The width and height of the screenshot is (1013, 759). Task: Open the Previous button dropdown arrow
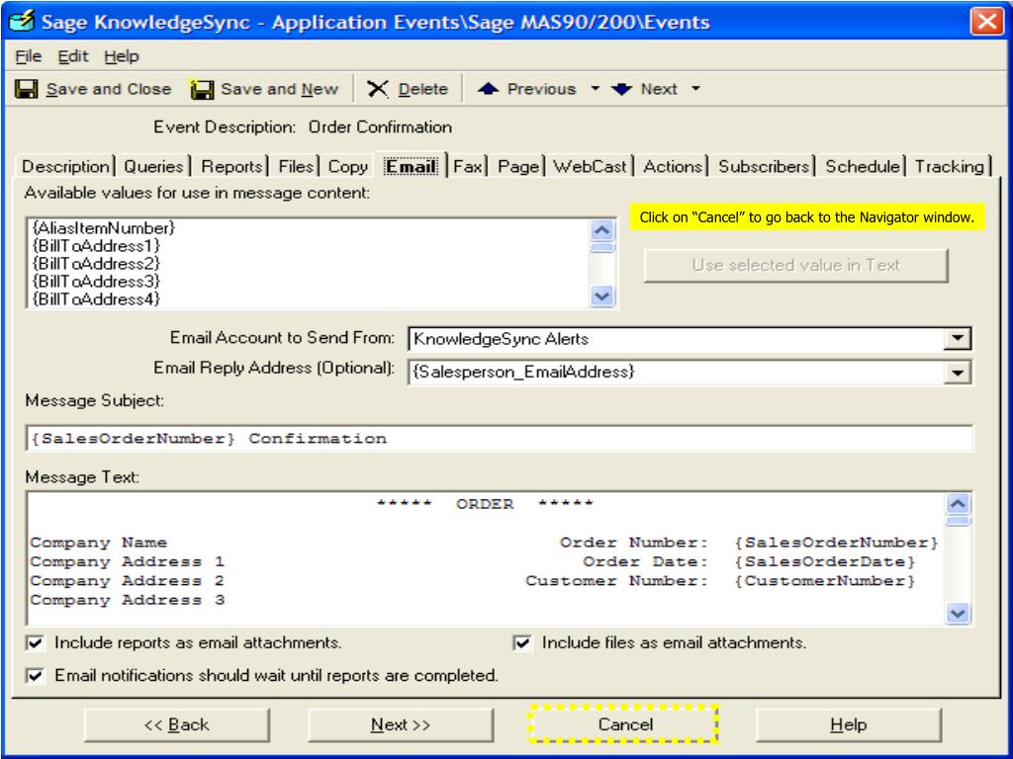tap(595, 88)
